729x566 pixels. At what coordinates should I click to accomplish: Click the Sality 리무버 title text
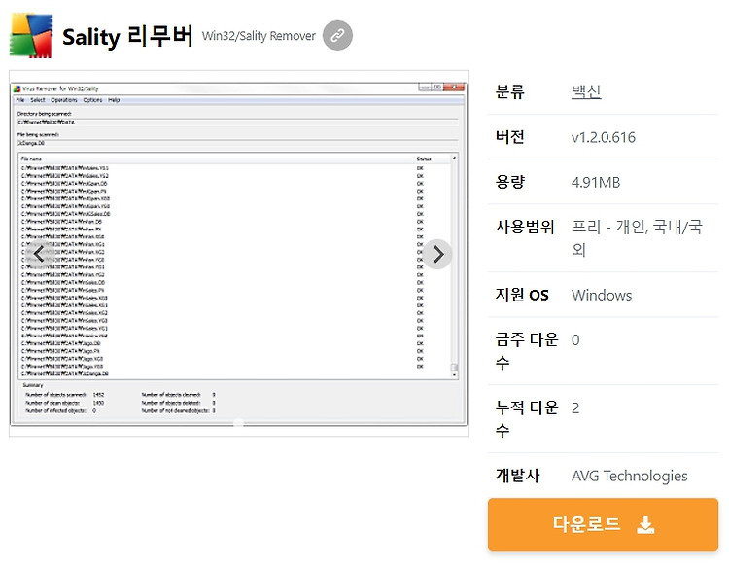tap(127, 36)
